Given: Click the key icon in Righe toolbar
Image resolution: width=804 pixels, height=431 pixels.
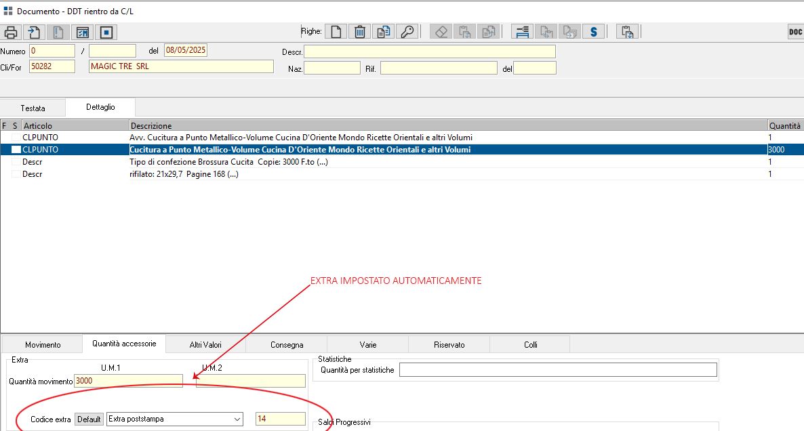Looking at the screenshot, I should pyautogui.click(x=407, y=32).
